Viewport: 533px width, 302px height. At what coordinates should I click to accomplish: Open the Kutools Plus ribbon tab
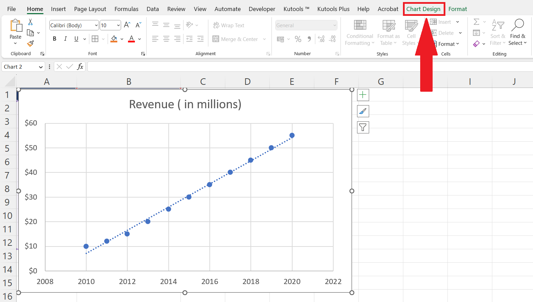click(333, 9)
